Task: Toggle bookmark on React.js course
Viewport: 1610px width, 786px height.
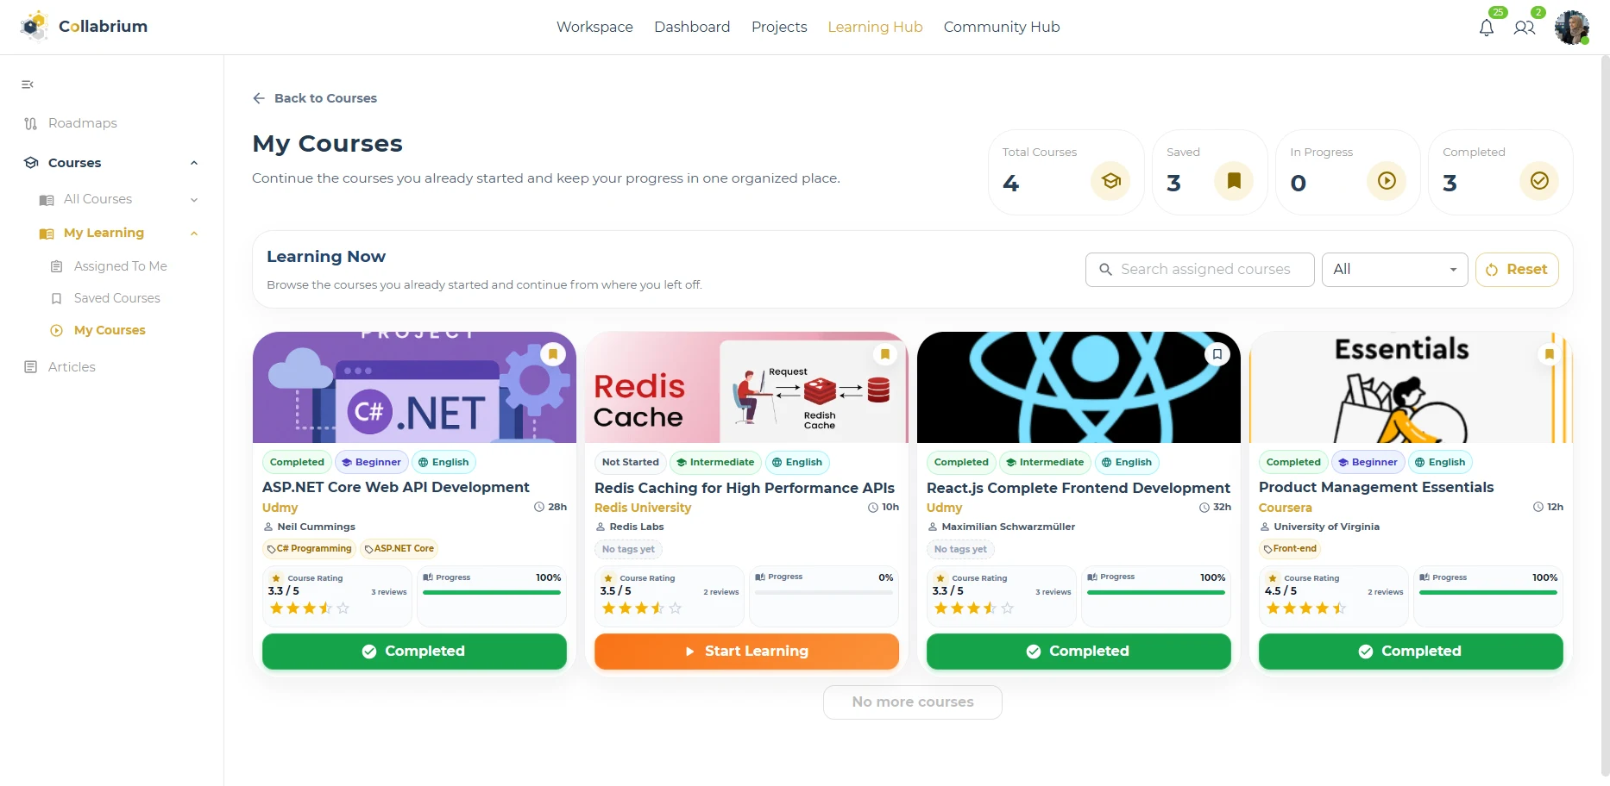Action: 1217,354
